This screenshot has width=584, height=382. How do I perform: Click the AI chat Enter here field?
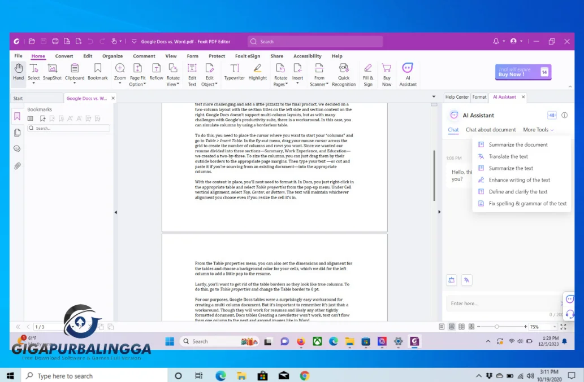pos(504,304)
